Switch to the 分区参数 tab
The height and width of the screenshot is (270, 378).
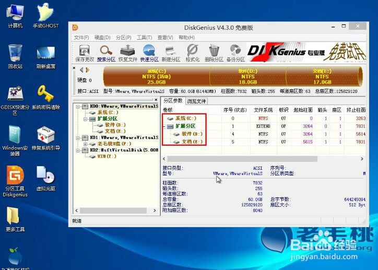[x=173, y=101]
